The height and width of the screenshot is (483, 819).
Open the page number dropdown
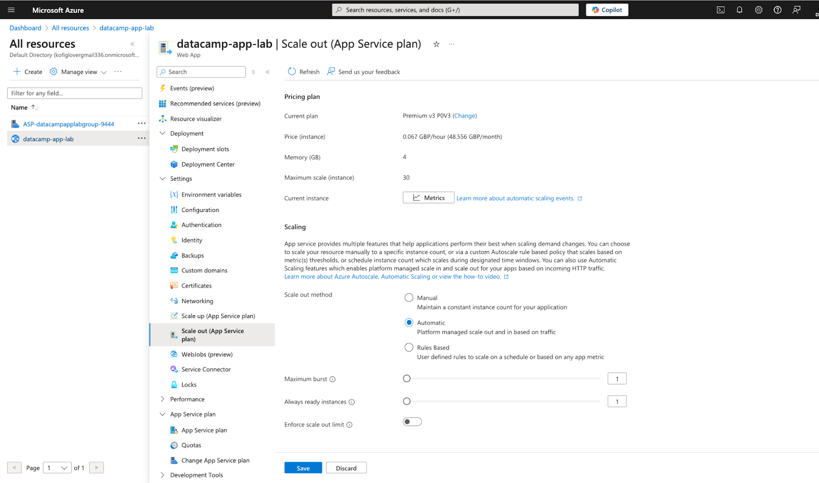point(57,468)
